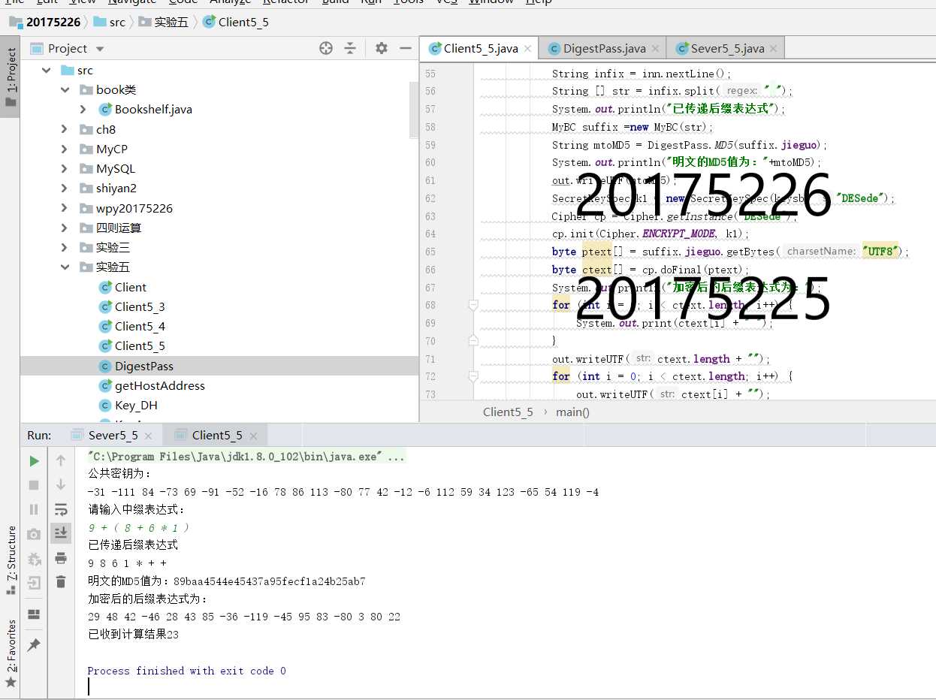Click the Collapse All icon in Project panel
The image size is (936, 700).
coord(350,48)
